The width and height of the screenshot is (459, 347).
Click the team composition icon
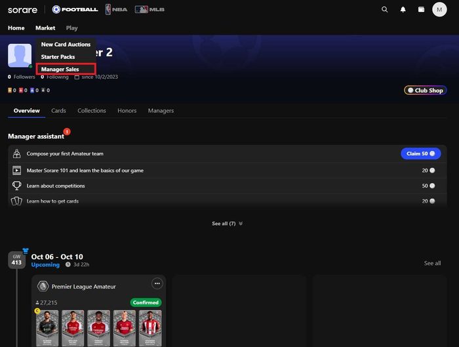pyautogui.click(x=16, y=153)
